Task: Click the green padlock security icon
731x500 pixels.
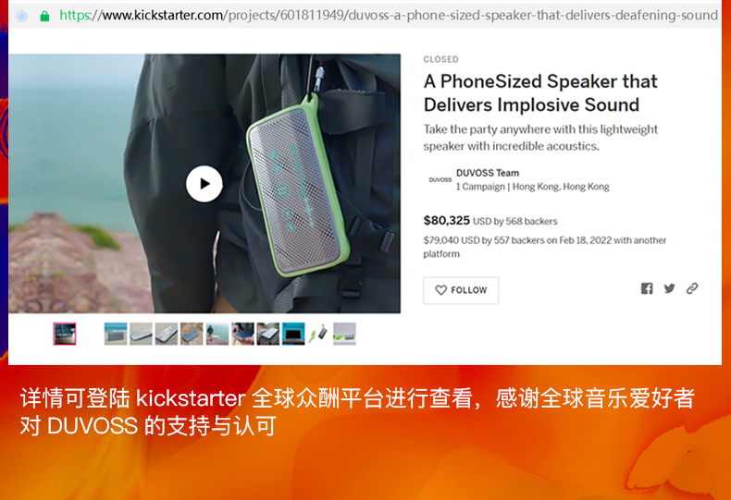Action: coord(44,17)
